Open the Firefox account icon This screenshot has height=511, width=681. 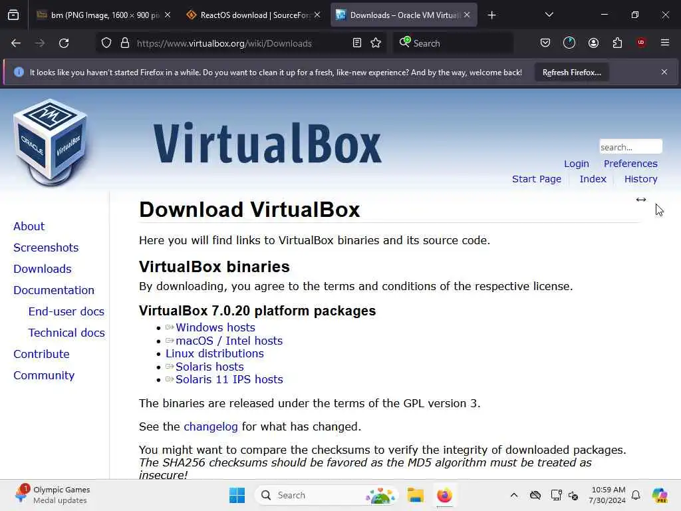tap(593, 43)
